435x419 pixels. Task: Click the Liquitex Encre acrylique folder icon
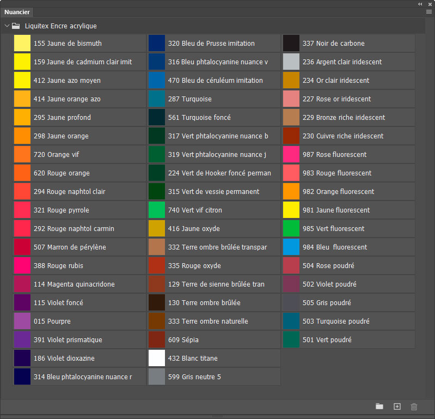tap(16, 26)
